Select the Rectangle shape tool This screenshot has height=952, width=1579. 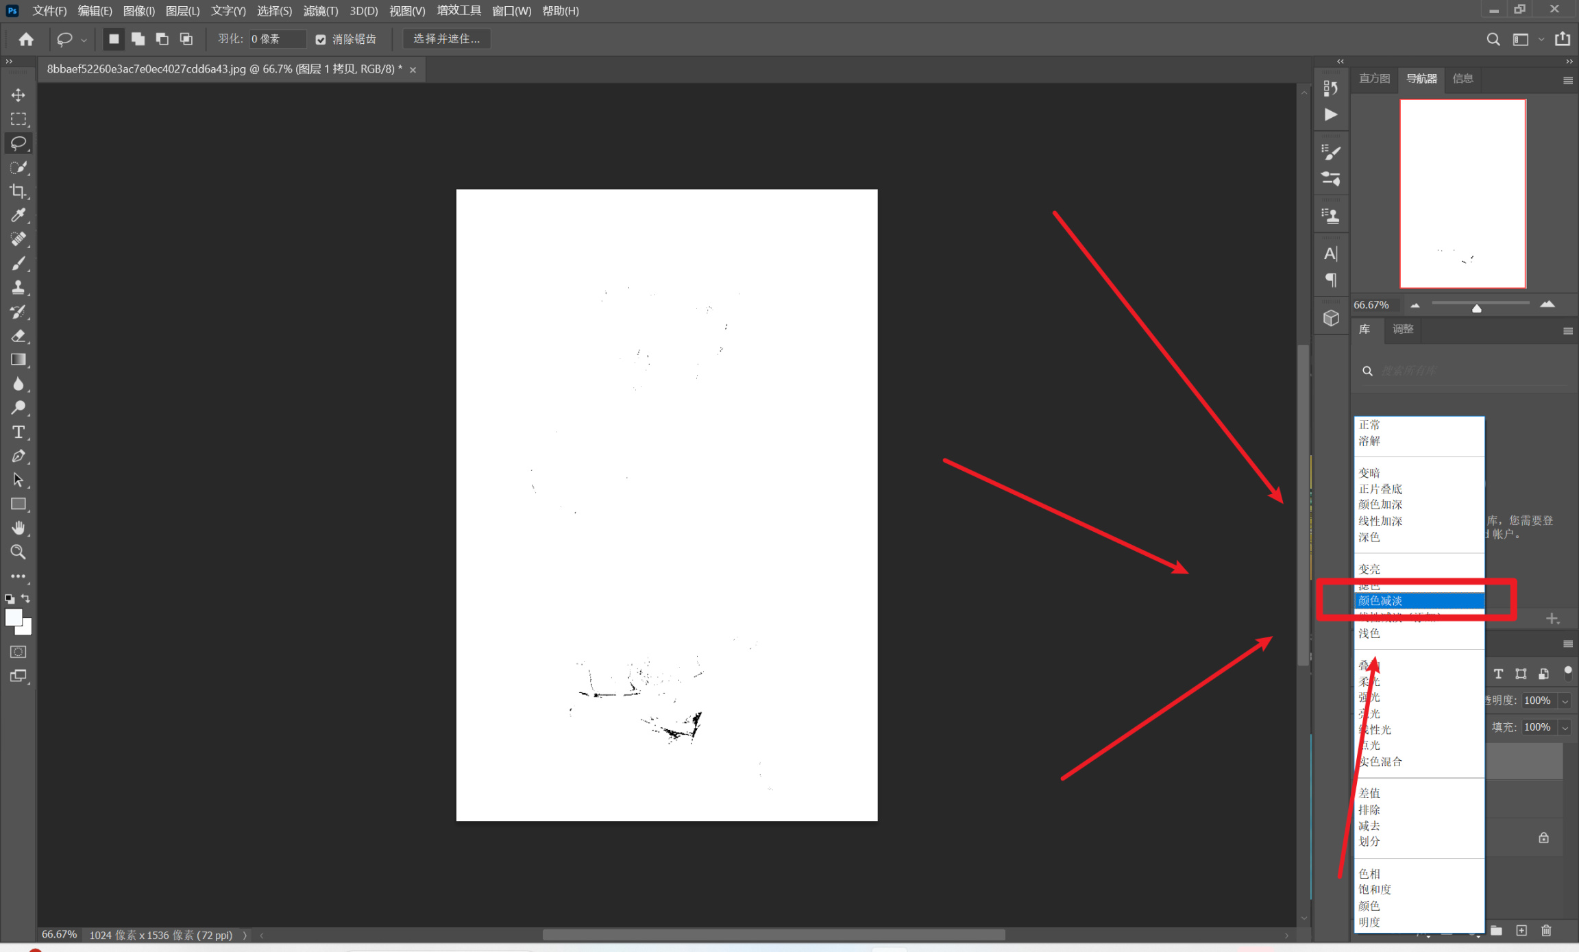(x=19, y=504)
